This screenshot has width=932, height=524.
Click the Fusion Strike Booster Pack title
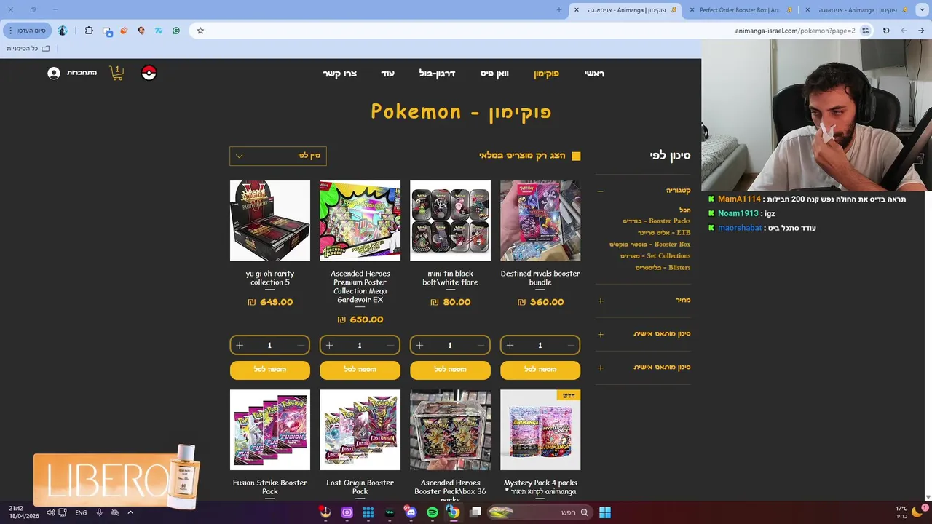coord(270,487)
